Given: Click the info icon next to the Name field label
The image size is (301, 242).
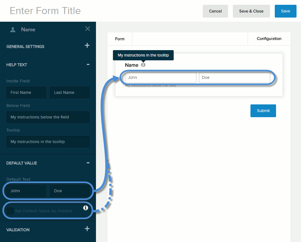Looking at the screenshot, I should tap(143, 64).
